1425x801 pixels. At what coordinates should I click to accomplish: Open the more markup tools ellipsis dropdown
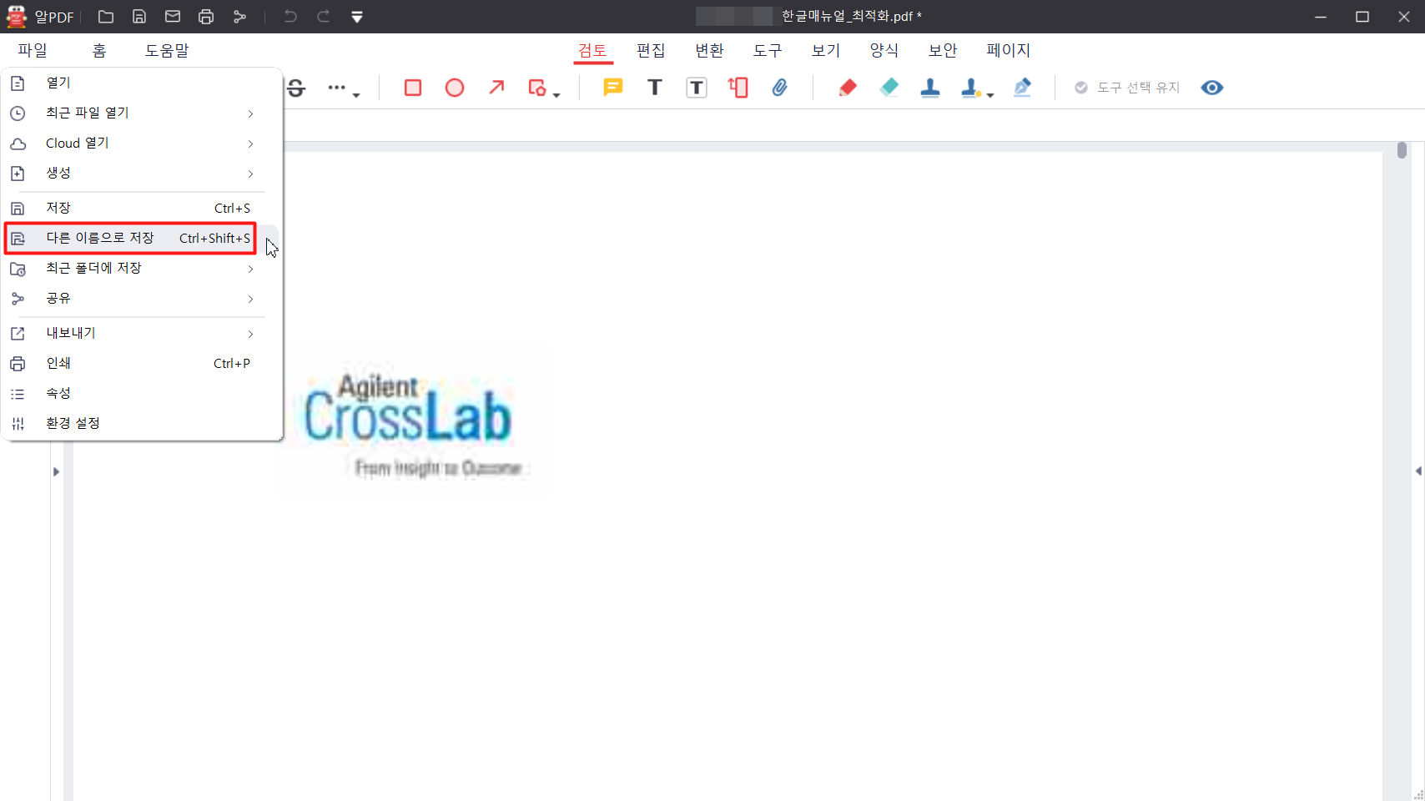click(343, 88)
